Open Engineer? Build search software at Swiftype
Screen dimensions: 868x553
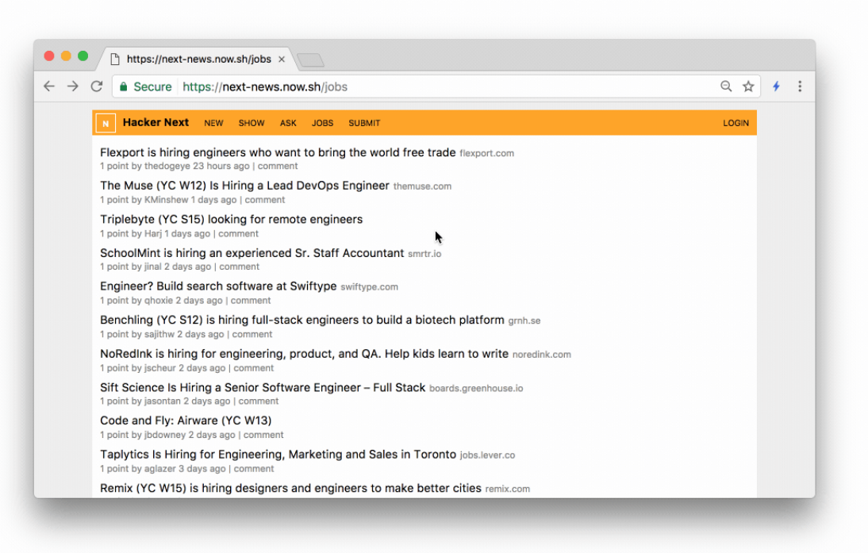tap(218, 286)
